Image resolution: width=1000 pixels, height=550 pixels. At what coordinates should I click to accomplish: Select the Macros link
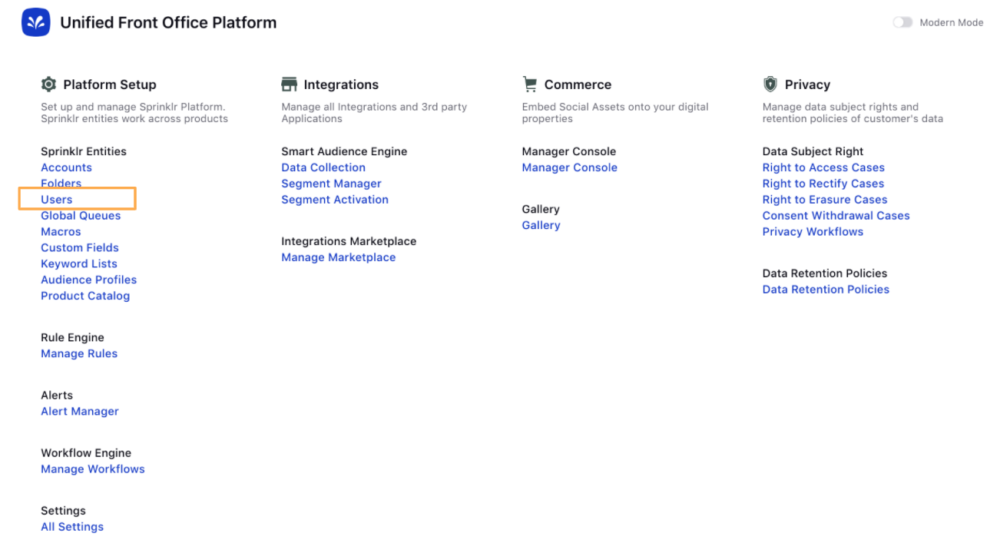point(61,232)
